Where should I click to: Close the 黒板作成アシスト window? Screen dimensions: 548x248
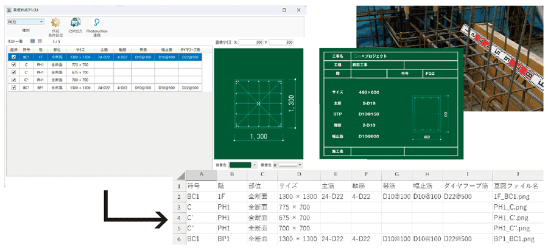pos(298,10)
